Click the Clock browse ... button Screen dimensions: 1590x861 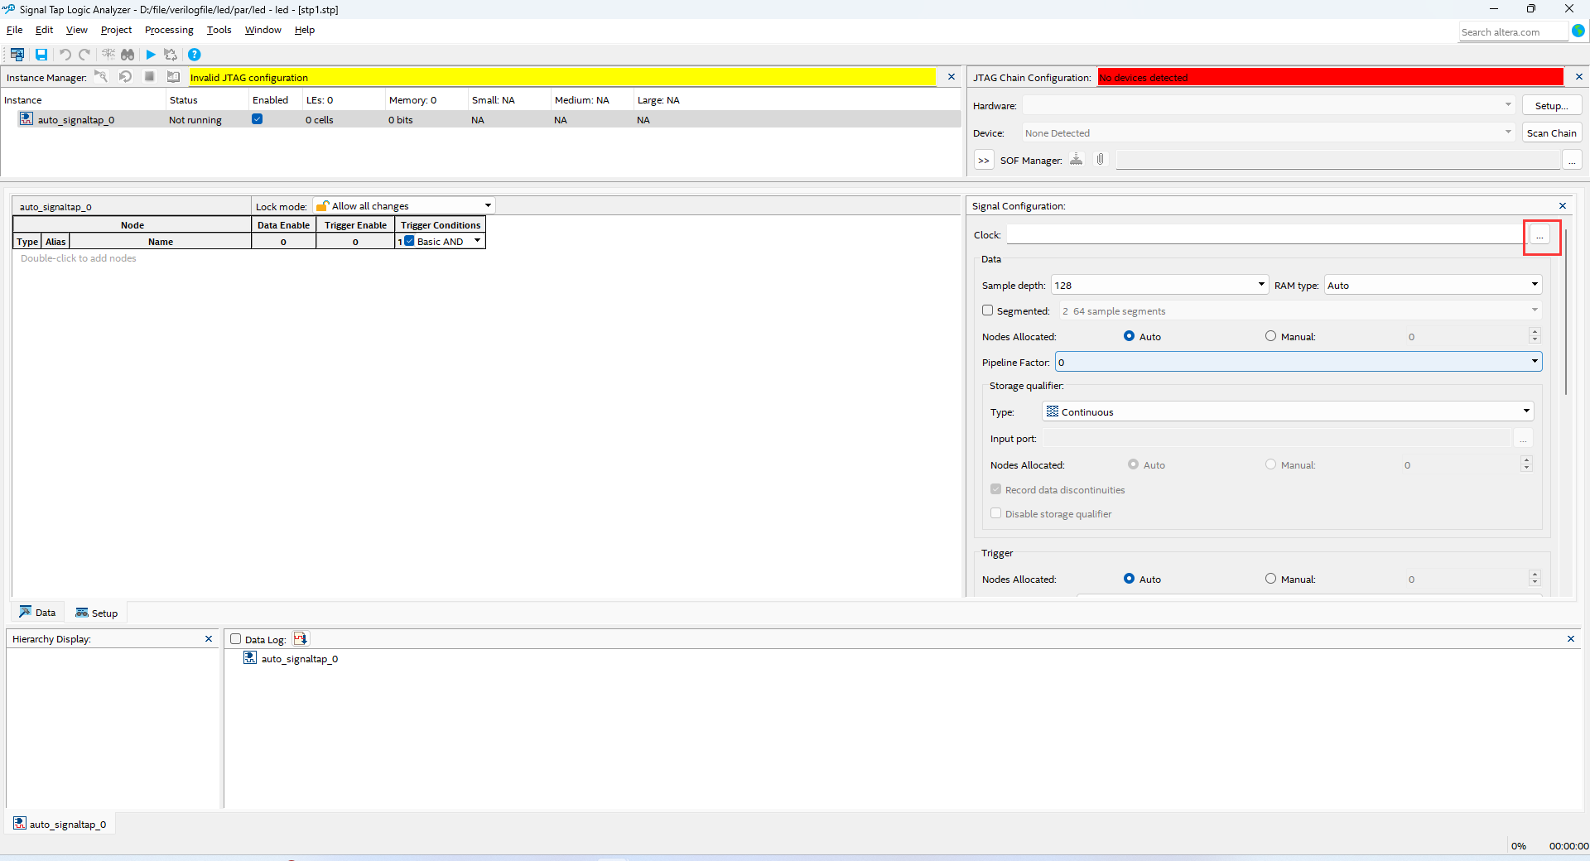pos(1539,235)
